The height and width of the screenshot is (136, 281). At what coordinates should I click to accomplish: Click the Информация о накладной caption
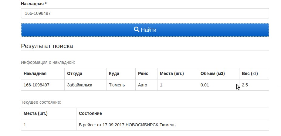pos(48,62)
